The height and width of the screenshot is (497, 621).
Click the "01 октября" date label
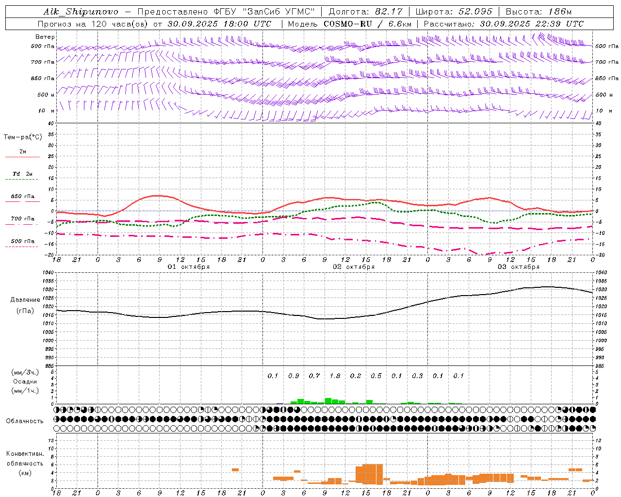[189, 267]
